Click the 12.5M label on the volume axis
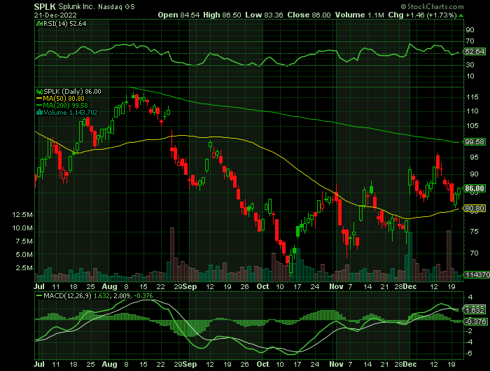Viewport: 490px width, 371px height. [22, 215]
